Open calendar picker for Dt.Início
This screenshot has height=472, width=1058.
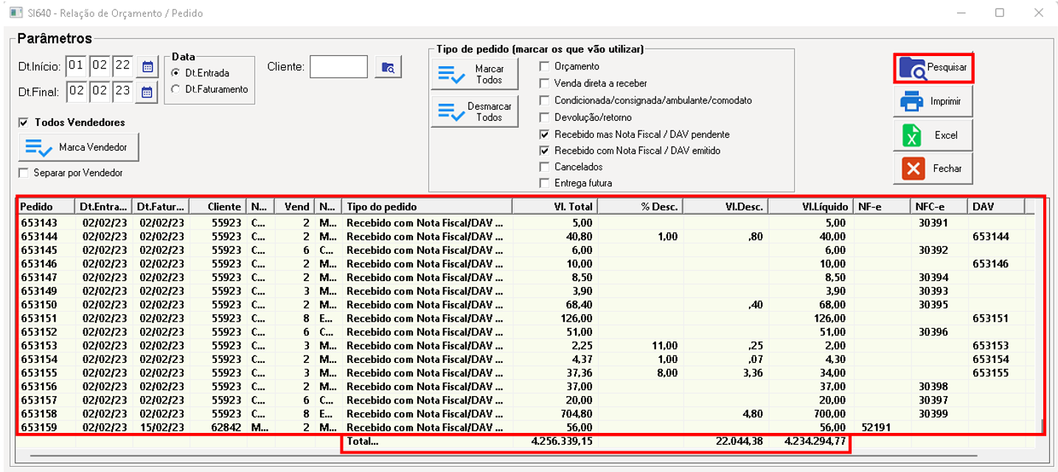click(147, 67)
